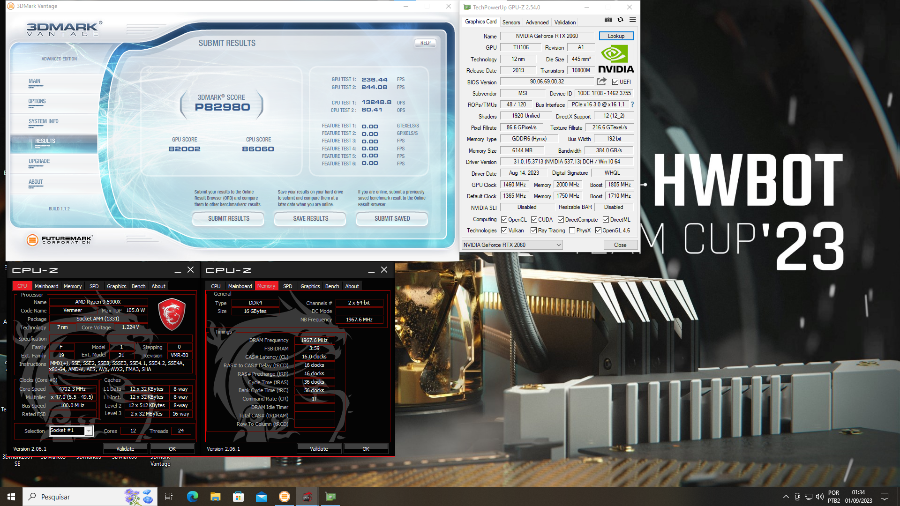900x506 pixels.
Task: Click OK in the right CPU-Z window
Action: point(366,449)
